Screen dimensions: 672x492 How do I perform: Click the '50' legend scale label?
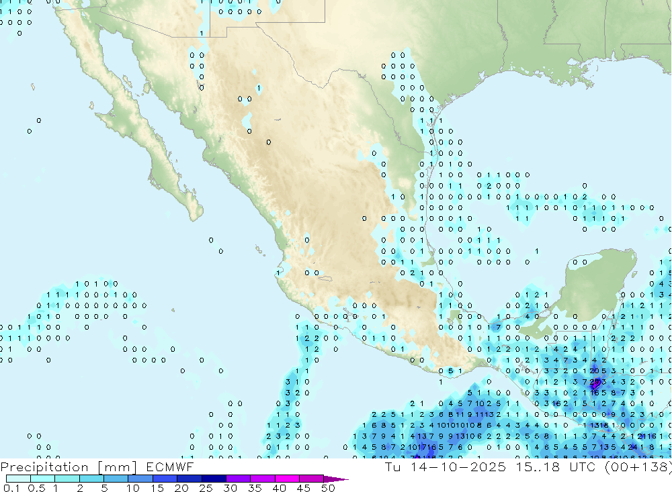pos(328,488)
